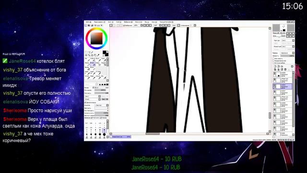Toggle the clipping group checkbox
307x173 pixels.
click(273, 61)
